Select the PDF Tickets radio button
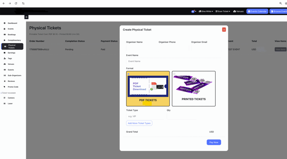 pyautogui.click(x=128, y=74)
